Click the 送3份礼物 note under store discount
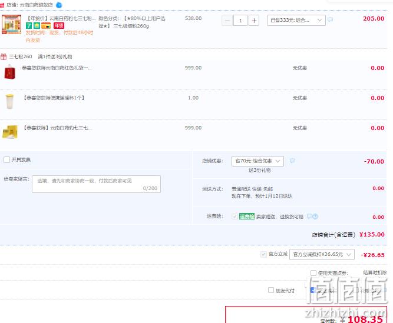 [259, 171]
